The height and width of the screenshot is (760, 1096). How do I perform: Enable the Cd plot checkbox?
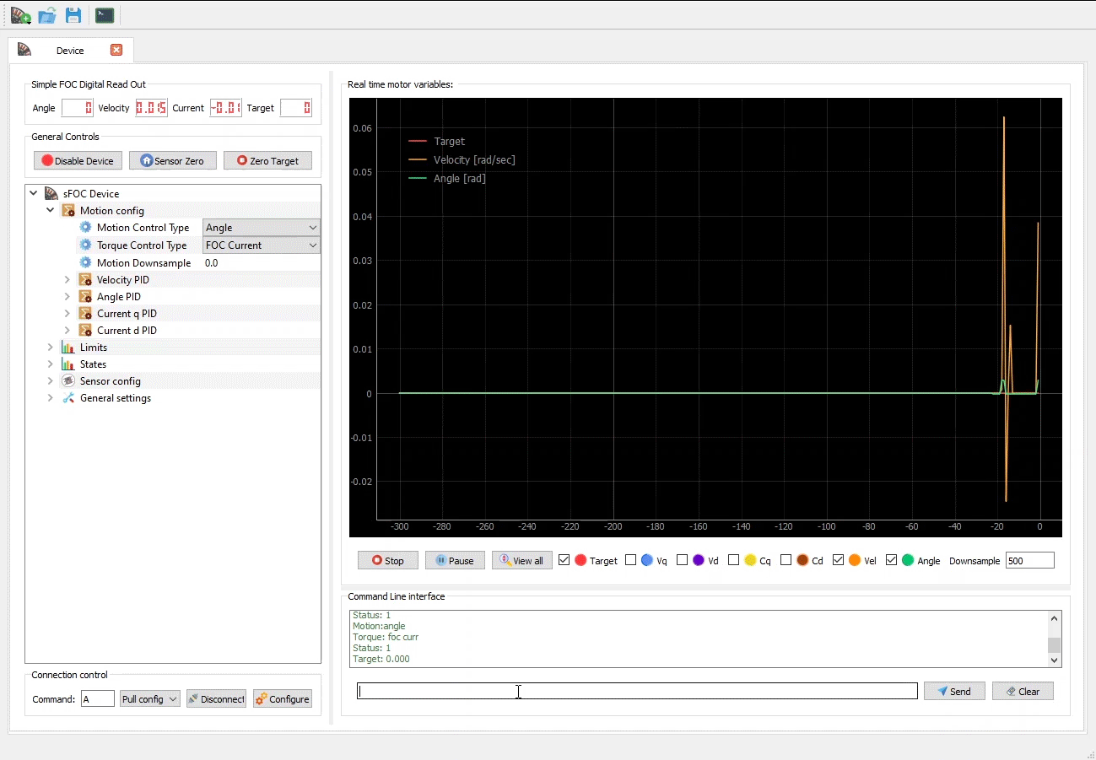[786, 560]
